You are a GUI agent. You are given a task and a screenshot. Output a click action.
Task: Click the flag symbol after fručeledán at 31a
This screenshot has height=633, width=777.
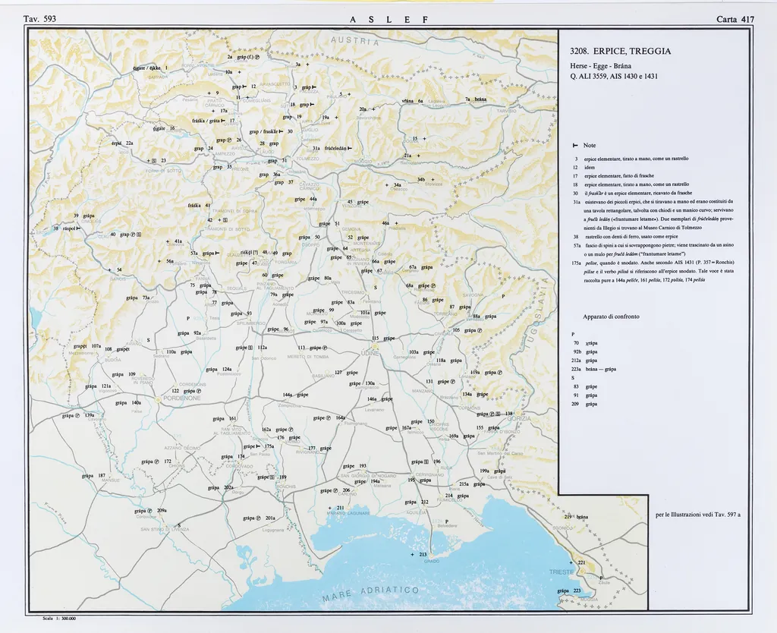(349, 149)
